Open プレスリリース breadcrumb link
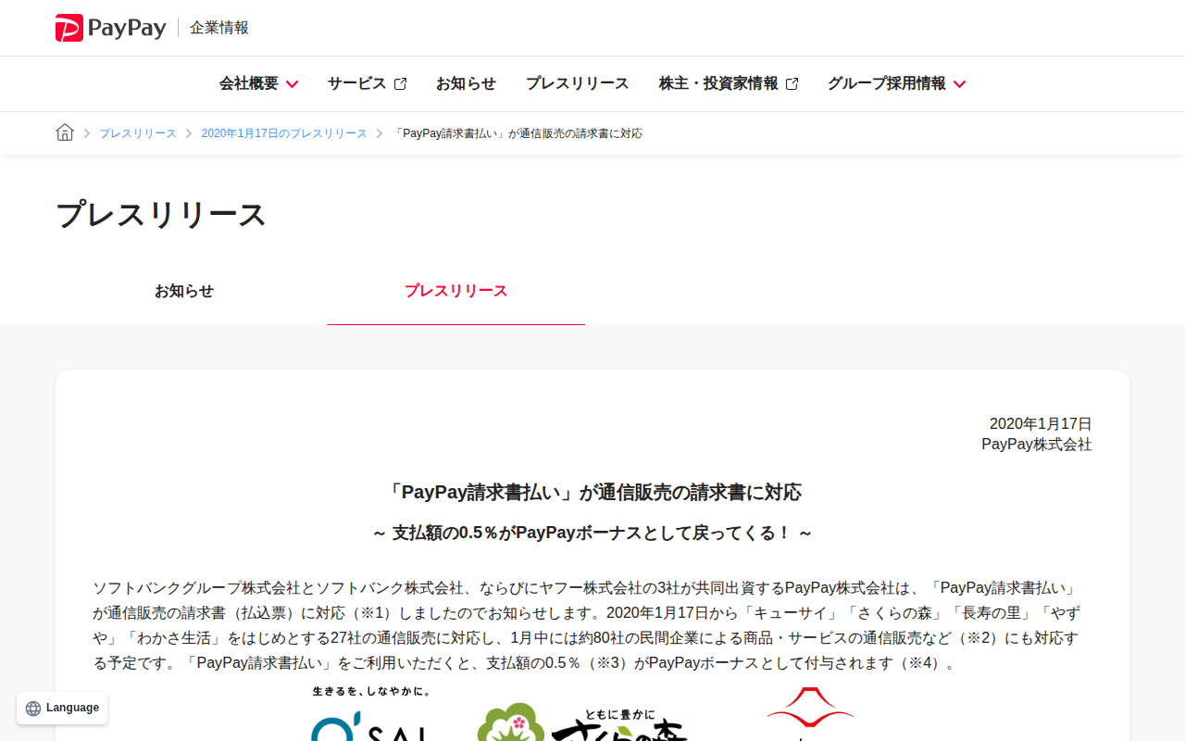1185x741 pixels. tap(138, 133)
